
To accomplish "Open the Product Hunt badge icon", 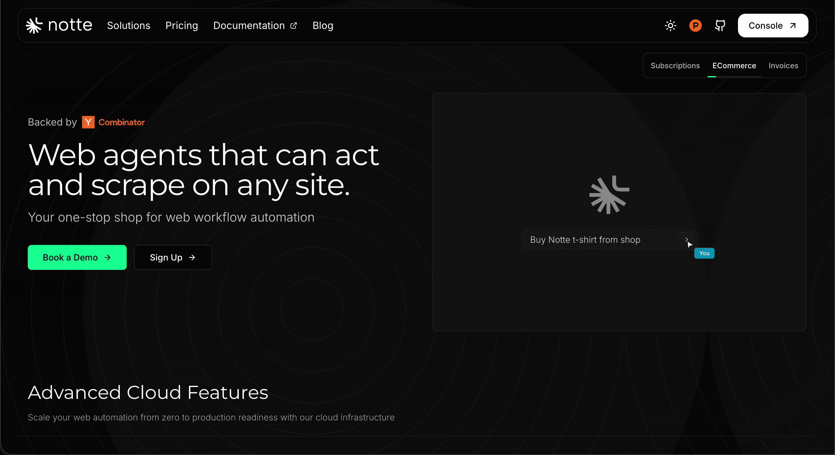I will pyautogui.click(x=695, y=26).
